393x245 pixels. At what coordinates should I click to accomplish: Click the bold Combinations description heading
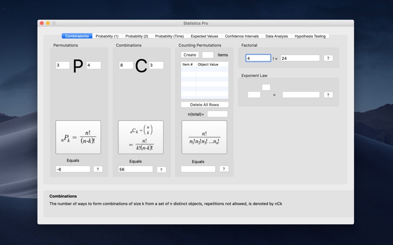63,196
